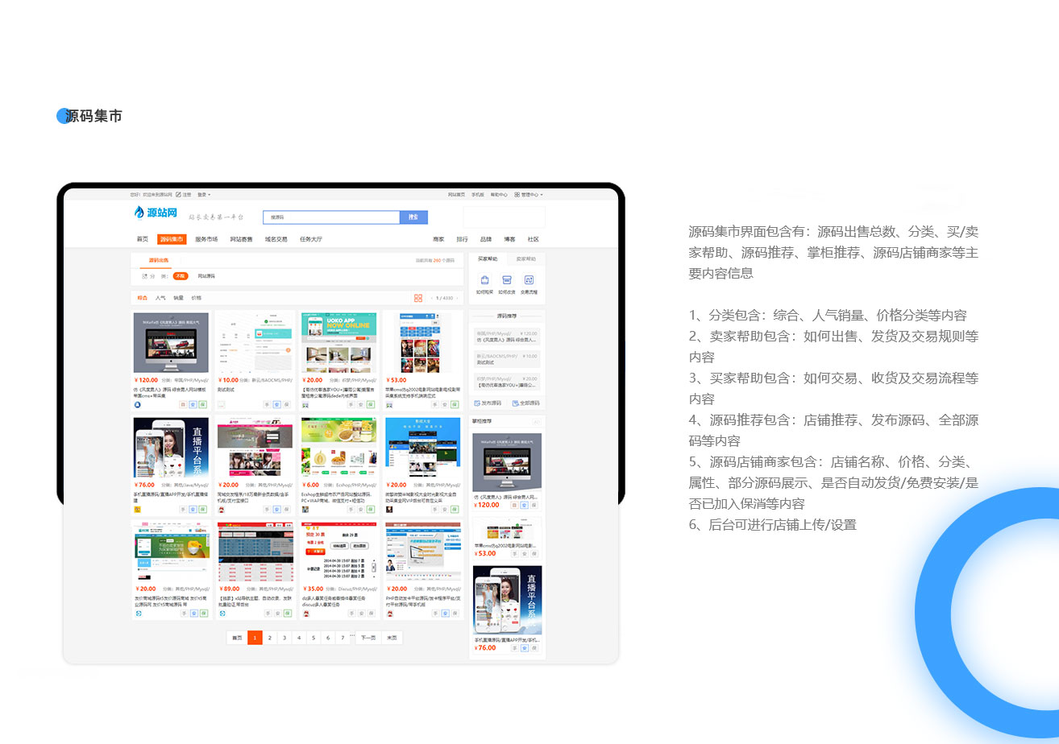Open first 源码推荐 item priced ¥120.00
The height and width of the screenshot is (744, 1059).
tap(507, 336)
